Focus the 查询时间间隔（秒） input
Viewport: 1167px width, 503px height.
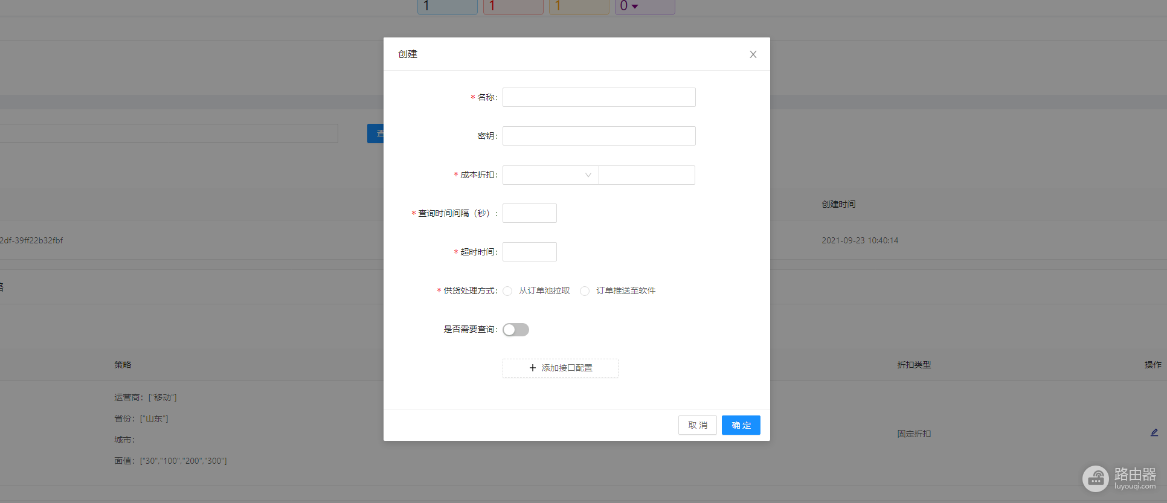[x=529, y=213]
